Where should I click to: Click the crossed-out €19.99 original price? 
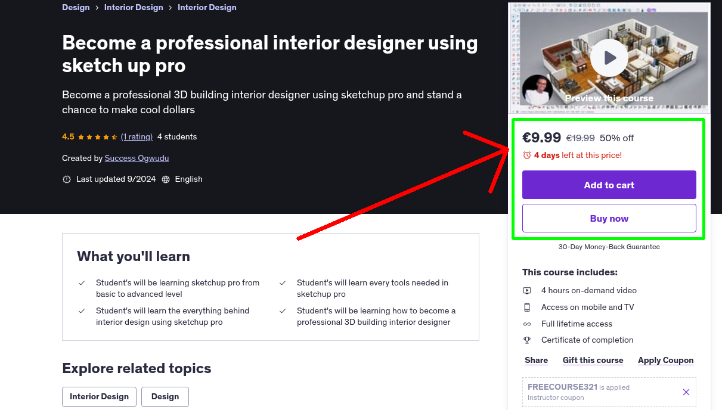[x=580, y=138]
